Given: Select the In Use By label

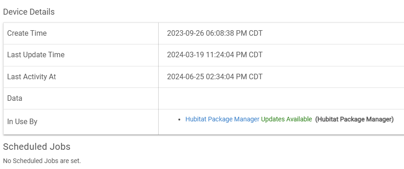Looking at the screenshot, I should (22, 122).
